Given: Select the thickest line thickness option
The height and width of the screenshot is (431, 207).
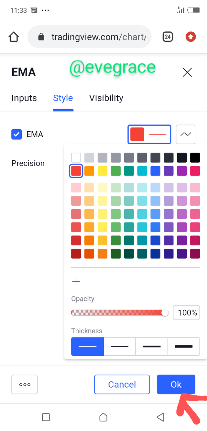Looking at the screenshot, I should tap(184, 347).
